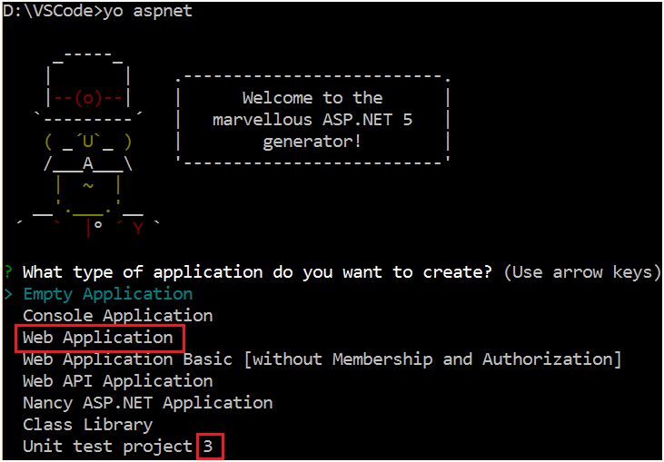Click the 'generator!' text in banner
Image resolution: width=664 pixels, height=462 pixels.
[312, 142]
